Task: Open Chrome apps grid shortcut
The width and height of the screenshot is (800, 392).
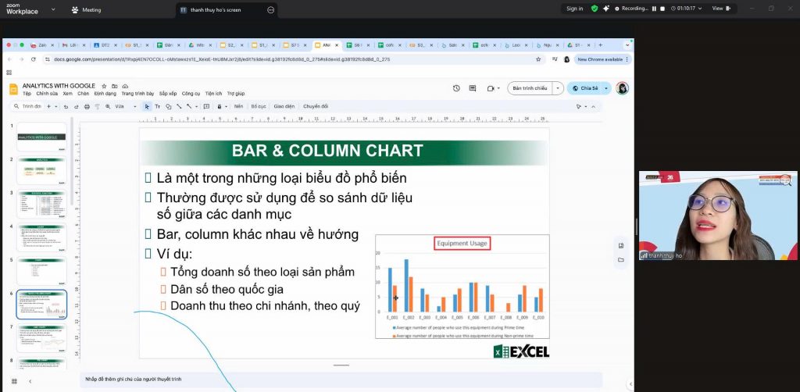Action: pyautogui.click(x=9, y=73)
